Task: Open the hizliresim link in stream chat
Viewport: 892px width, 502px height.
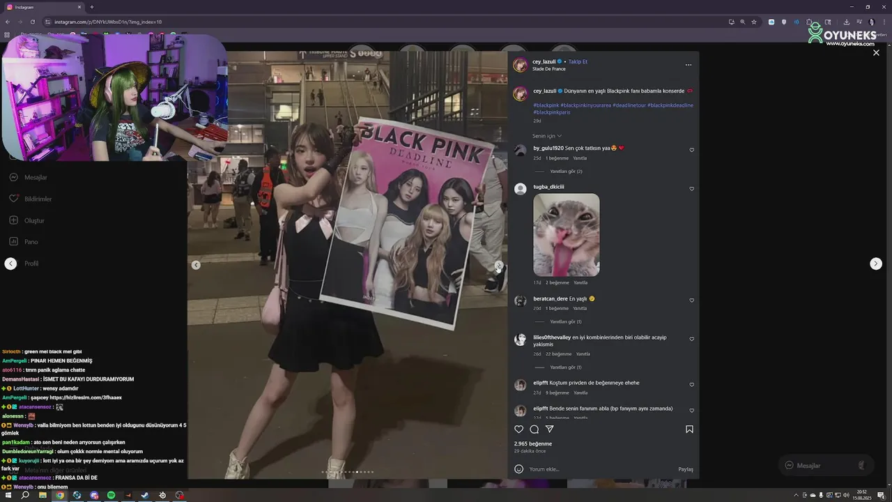Action: point(85,397)
